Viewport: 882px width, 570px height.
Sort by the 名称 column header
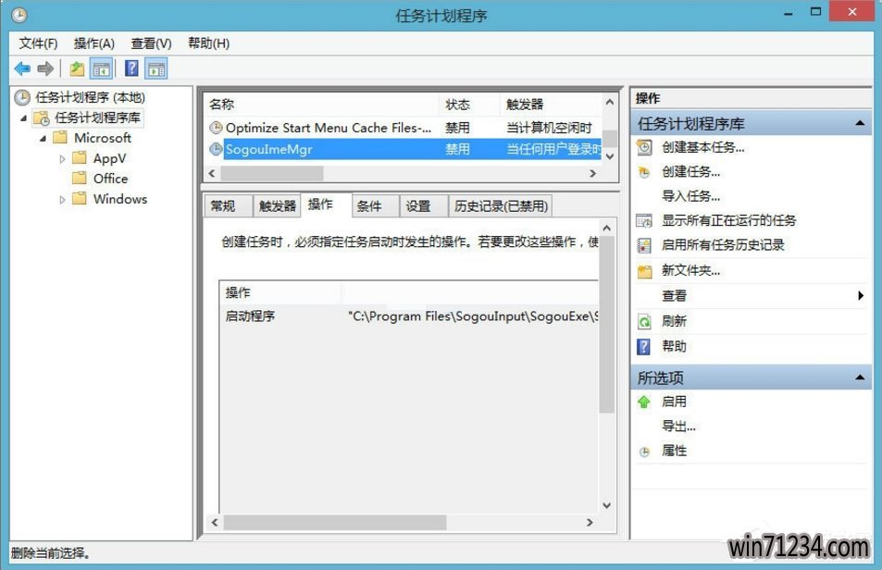click(x=320, y=105)
